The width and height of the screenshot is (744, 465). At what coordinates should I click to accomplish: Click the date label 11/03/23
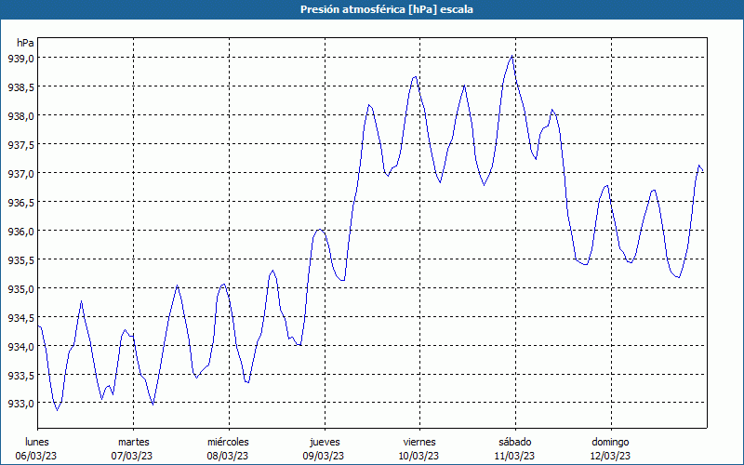coord(514,456)
